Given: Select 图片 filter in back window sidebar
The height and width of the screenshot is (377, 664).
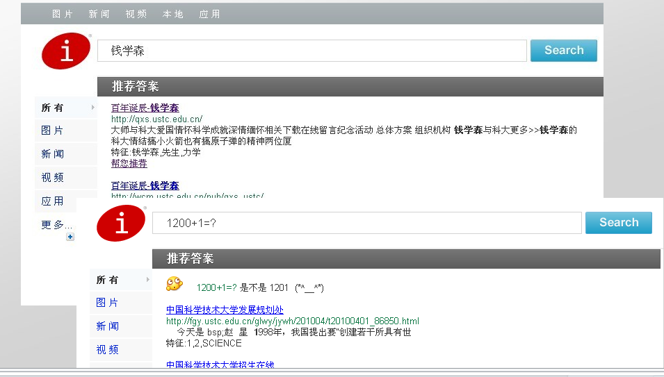Looking at the screenshot, I should pyautogui.click(x=65, y=130).
